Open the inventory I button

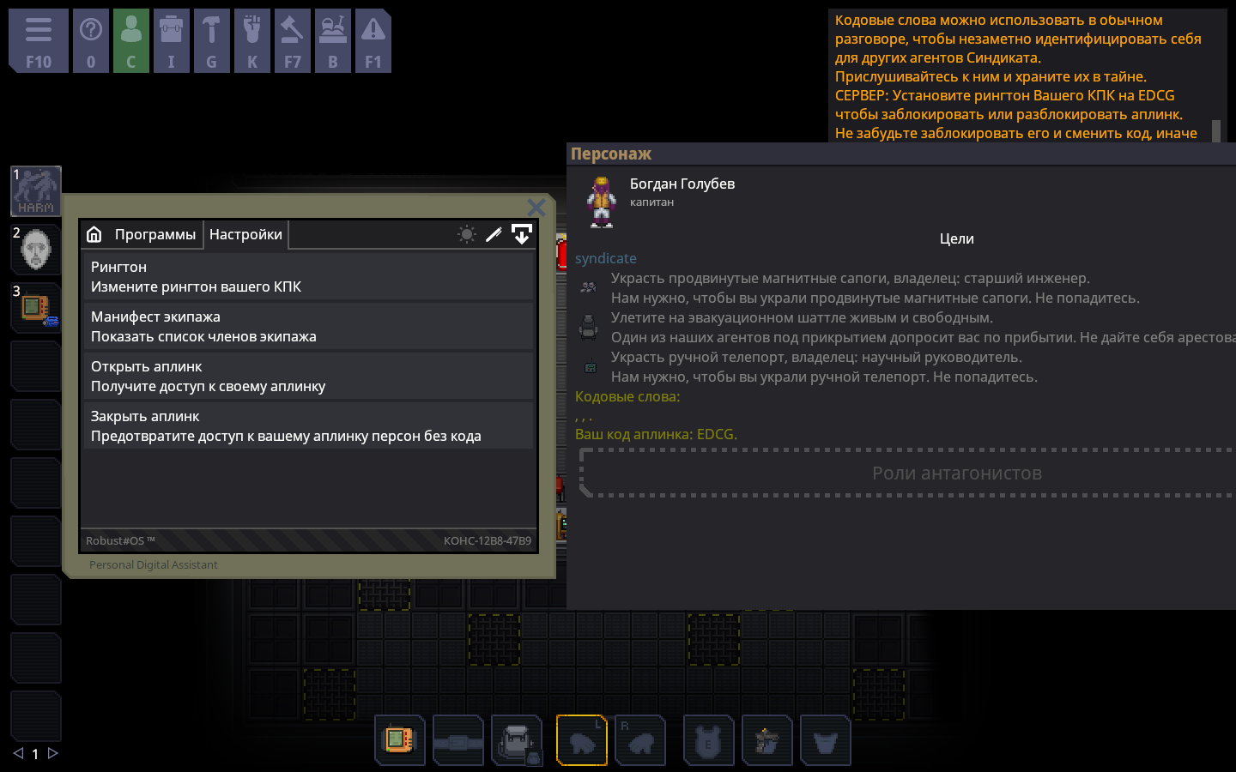pos(172,41)
